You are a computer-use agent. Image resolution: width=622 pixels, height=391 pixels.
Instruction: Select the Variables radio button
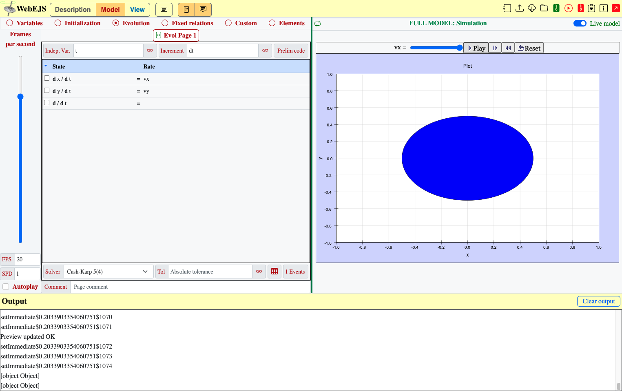click(x=10, y=23)
